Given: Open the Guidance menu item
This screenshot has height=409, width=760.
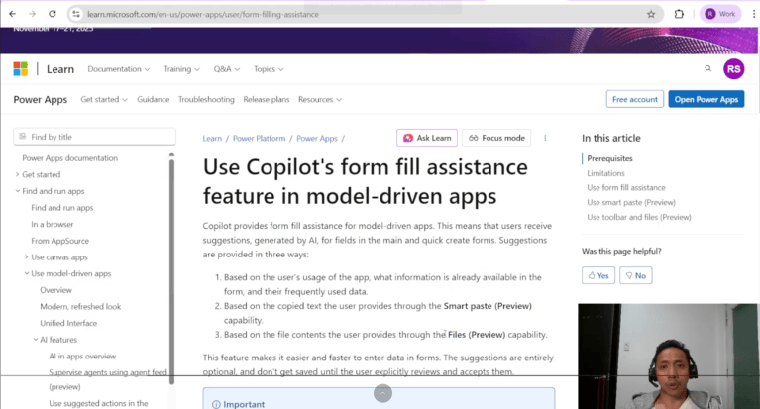Looking at the screenshot, I should click(154, 99).
